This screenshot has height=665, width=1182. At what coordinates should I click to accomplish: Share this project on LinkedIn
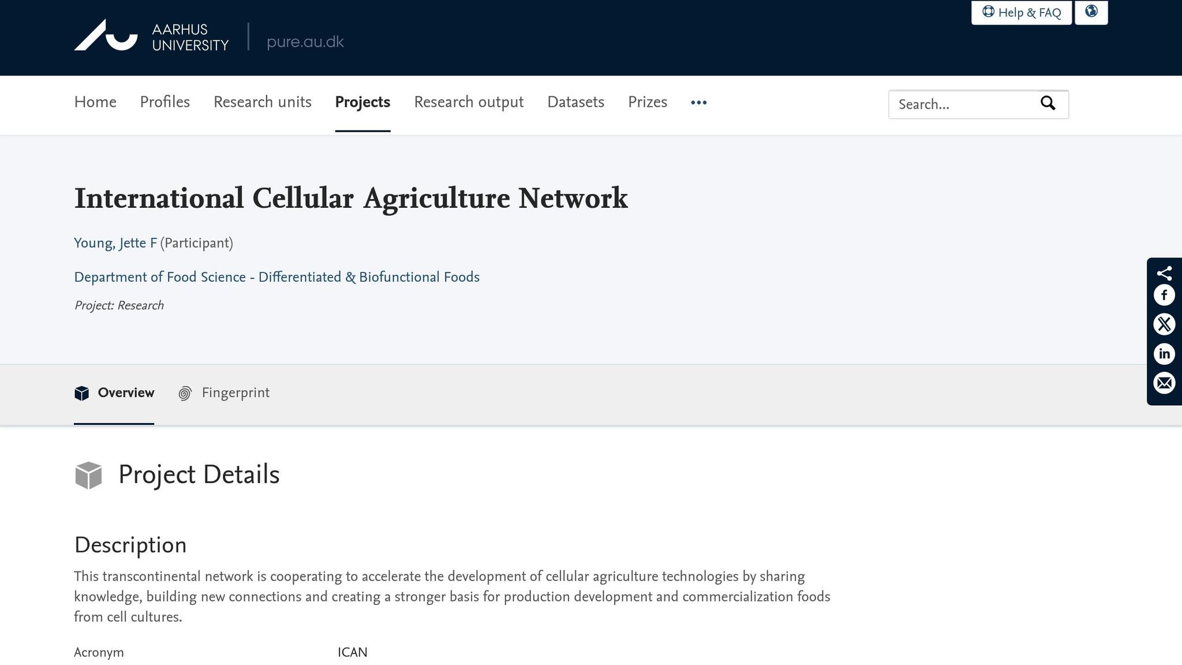(1164, 354)
